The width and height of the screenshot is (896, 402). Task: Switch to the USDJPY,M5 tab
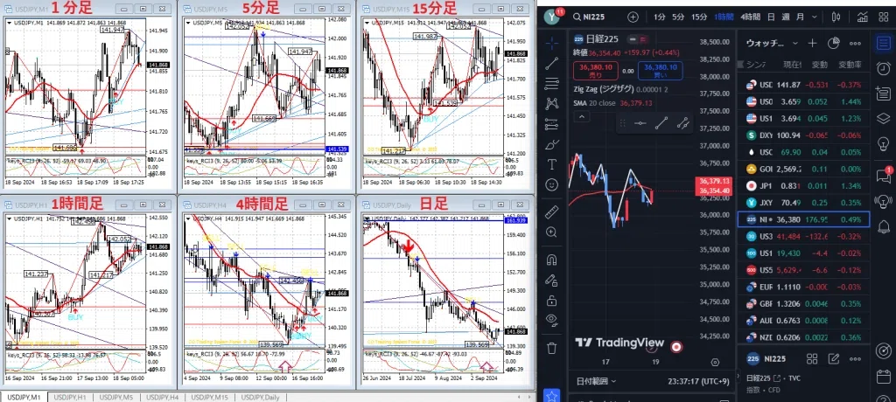(x=116, y=397)
